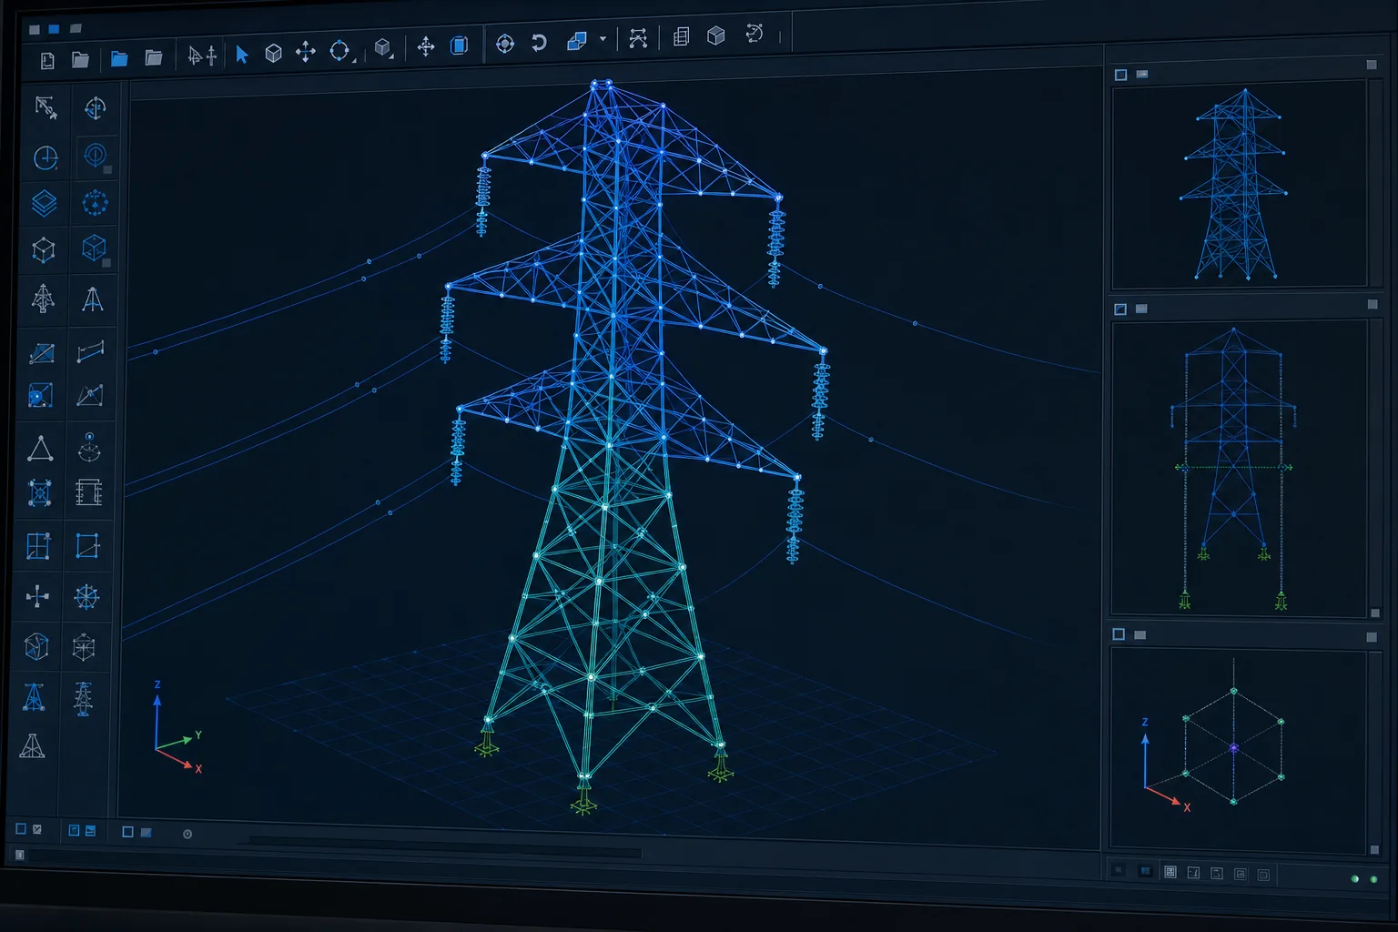Click the undo arrow in the toolbar
Viewport: 1398px width, 932px height.
(x=539, y=42)
